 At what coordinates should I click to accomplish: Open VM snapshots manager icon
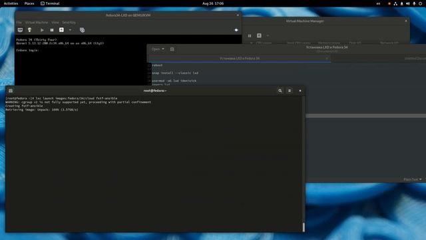pyautogui.click(x=82, y=30)
